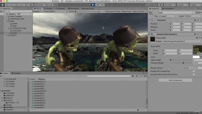This screenshot has height=114, width=202.
Task: Select Directional Light in Hierarchy
Action: tap(17, 19)
